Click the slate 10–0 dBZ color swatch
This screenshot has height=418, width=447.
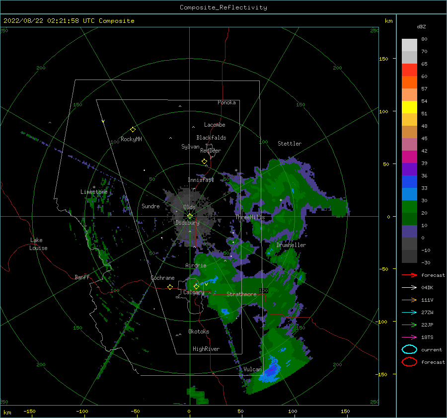(x=409, y=232)
